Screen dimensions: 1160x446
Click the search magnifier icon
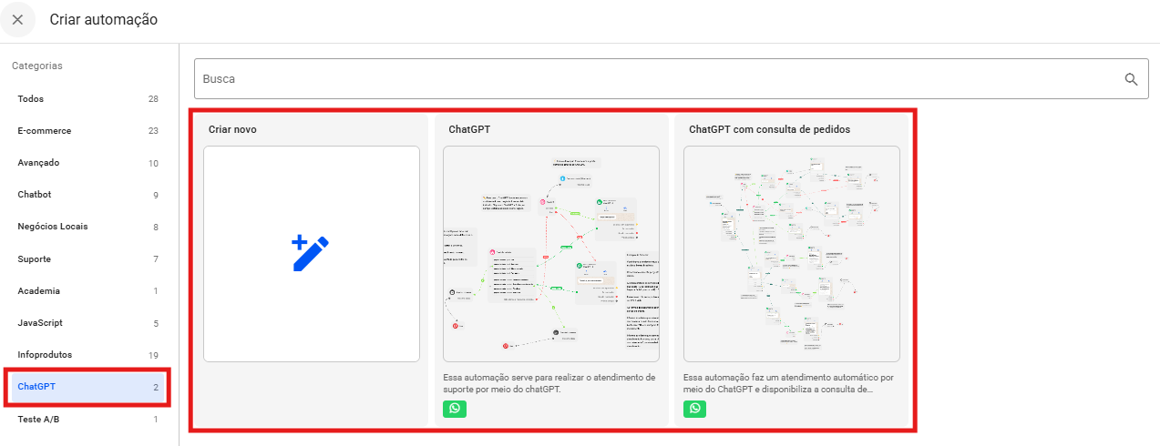[x=1131, y=79]
